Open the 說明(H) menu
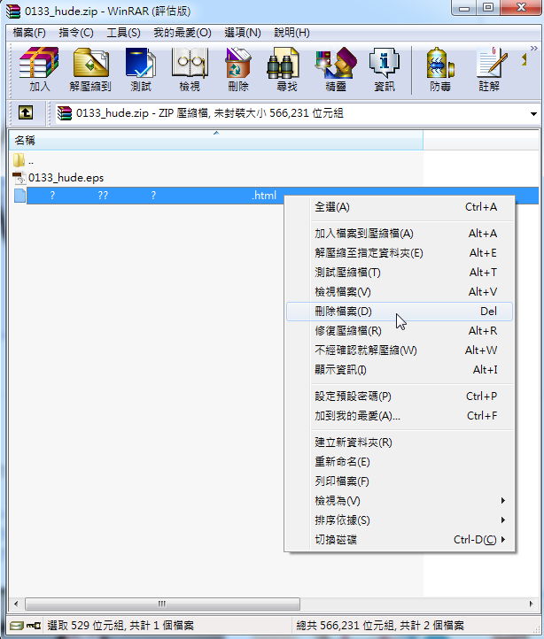This screenshot has width=544, height=639. point(291,33)
